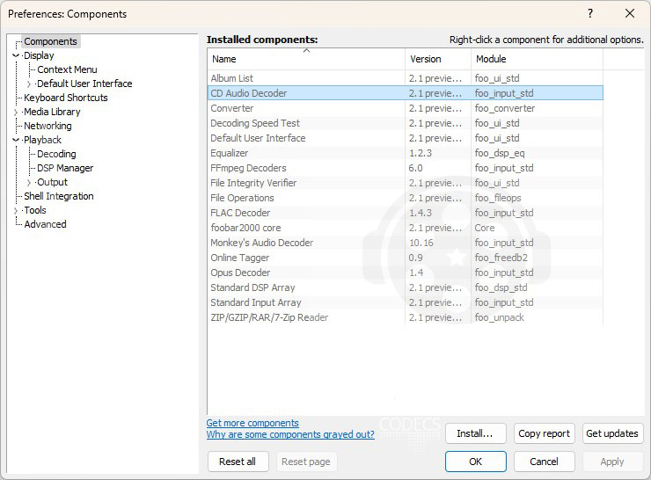This screenshot has height=480, width=651.
Task: Open the Get more components link
Action: tap(252, 423)
